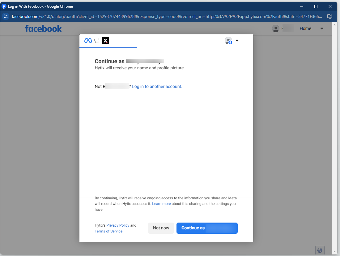
Task: Open the Learn more link
Action: tap(161, 204)
